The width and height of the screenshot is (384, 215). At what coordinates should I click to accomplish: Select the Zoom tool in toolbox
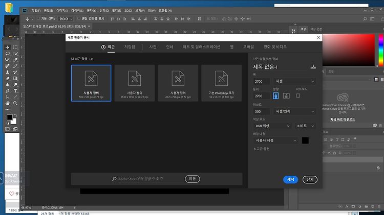tap(15, 103)
